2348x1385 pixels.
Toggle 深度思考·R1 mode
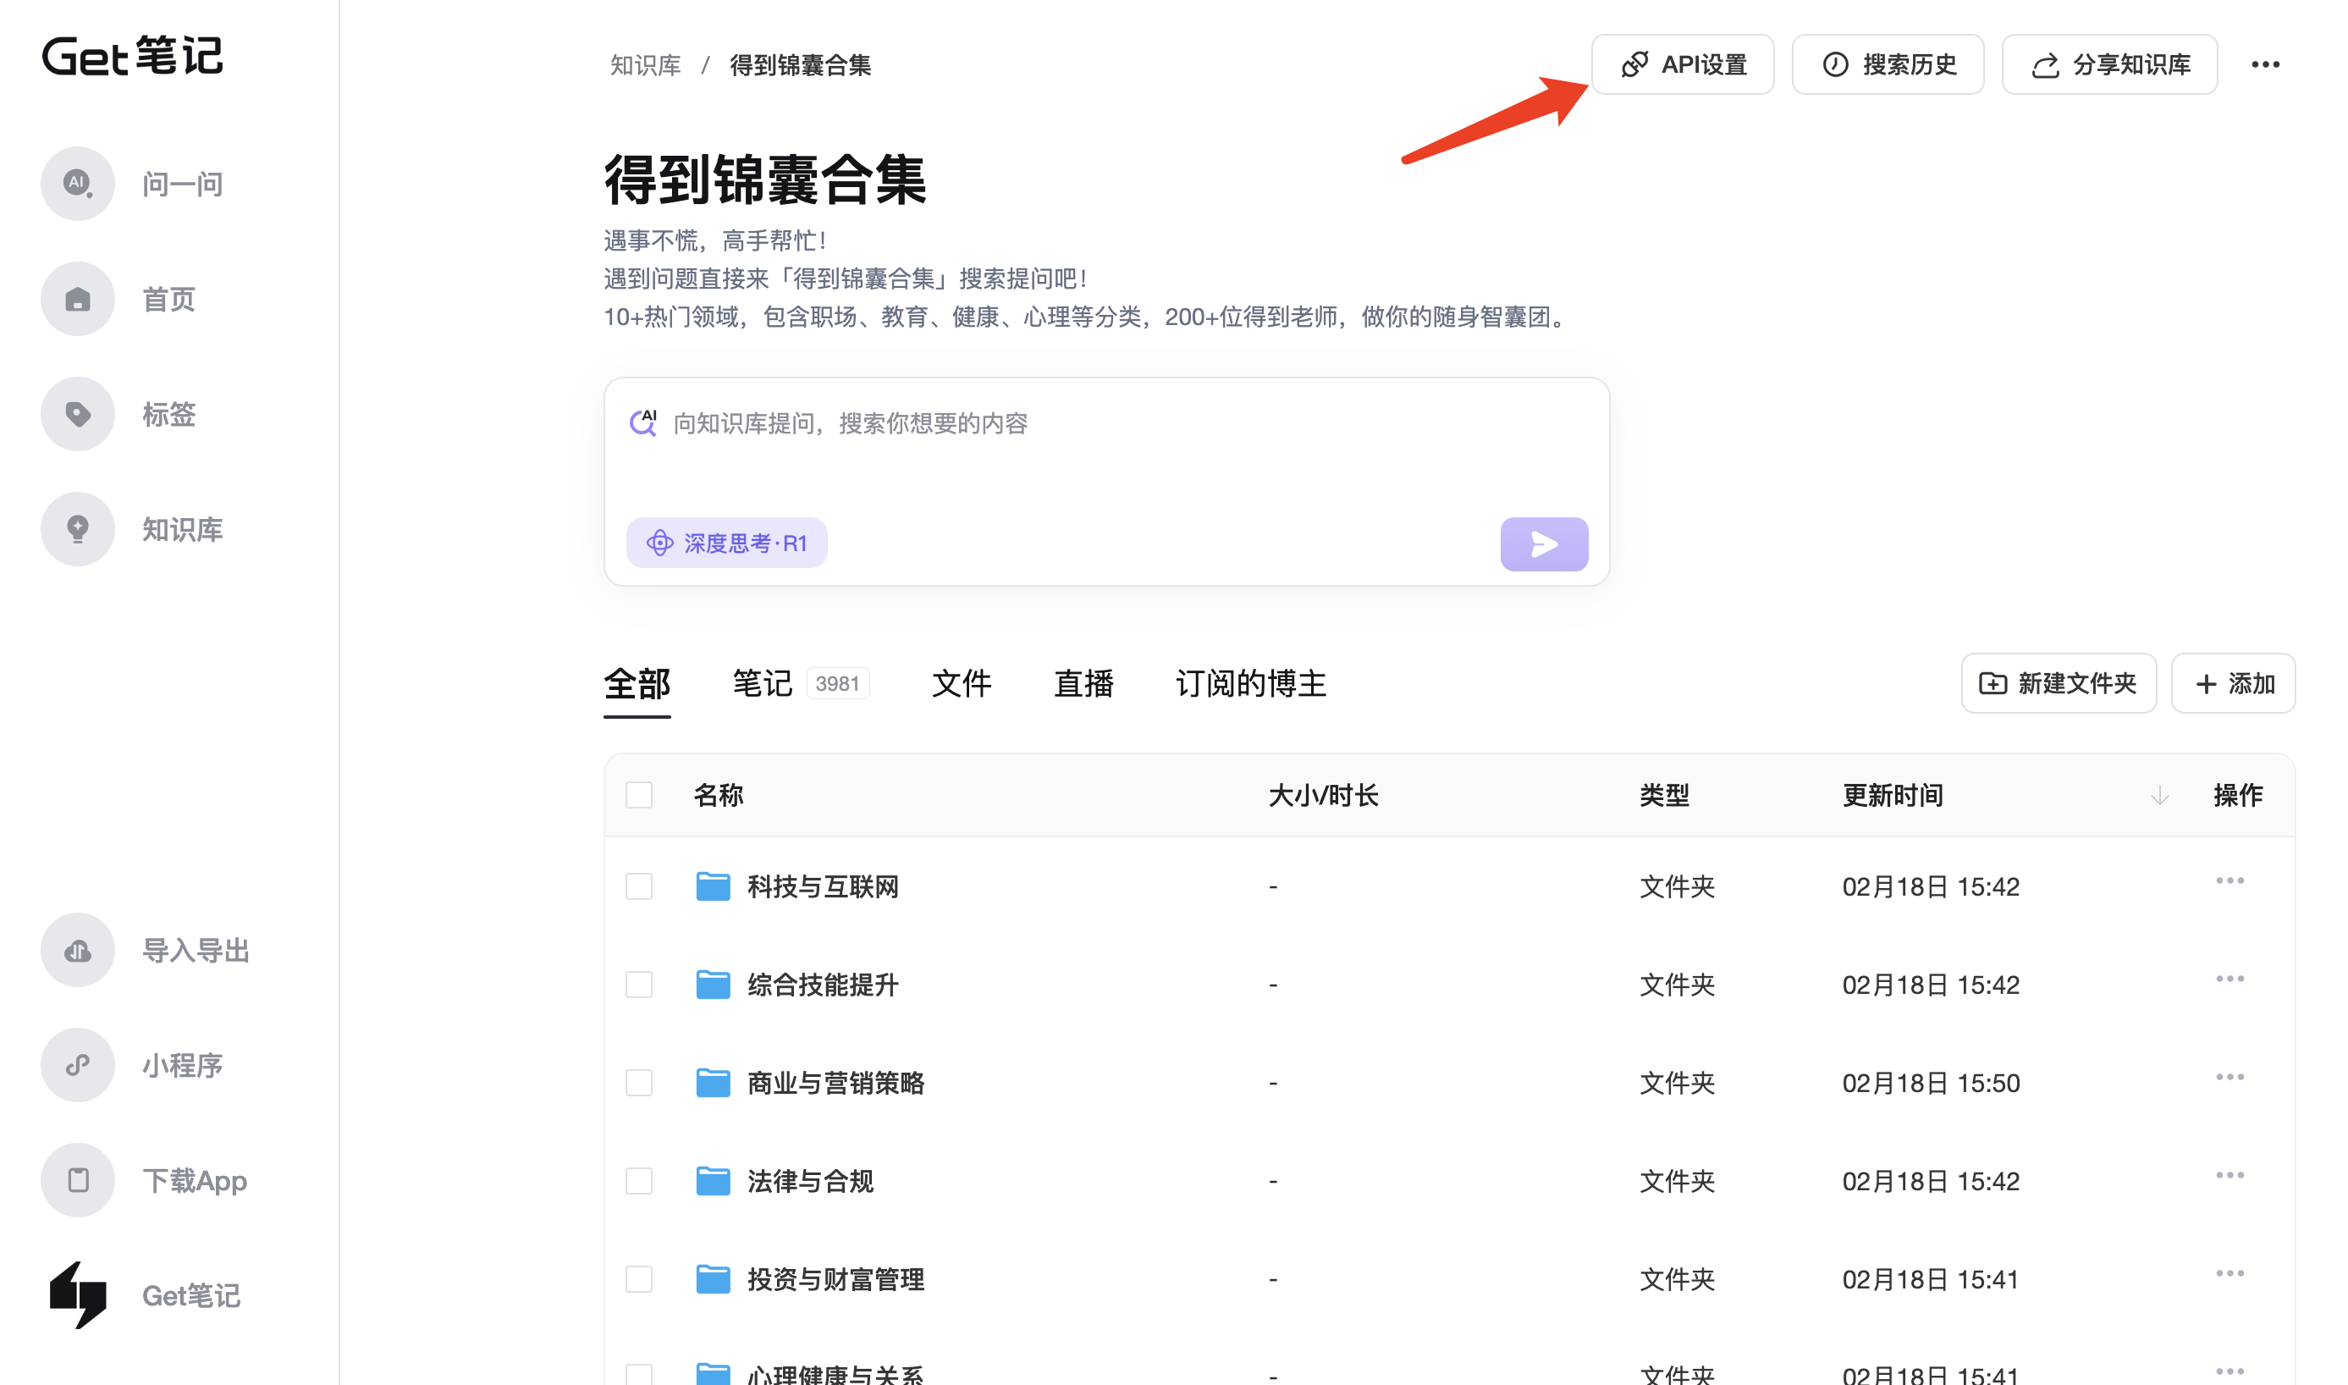727,544
